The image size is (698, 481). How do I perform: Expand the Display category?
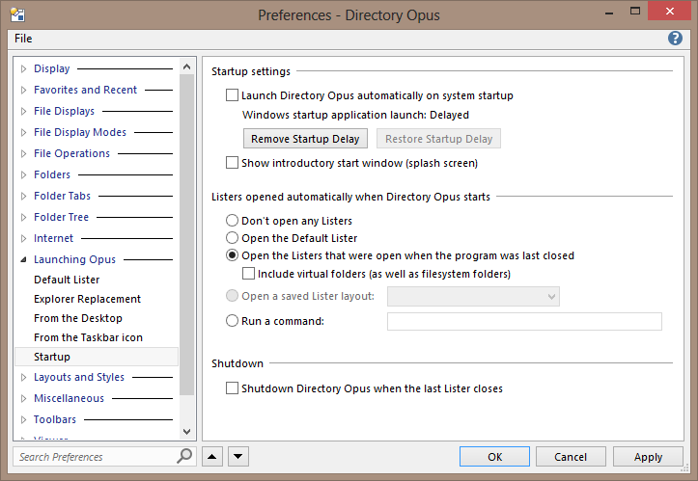coord(23,68)
